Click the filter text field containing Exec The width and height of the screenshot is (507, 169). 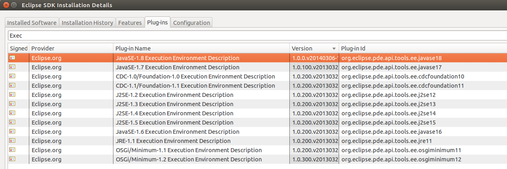[x=257, y=35]
